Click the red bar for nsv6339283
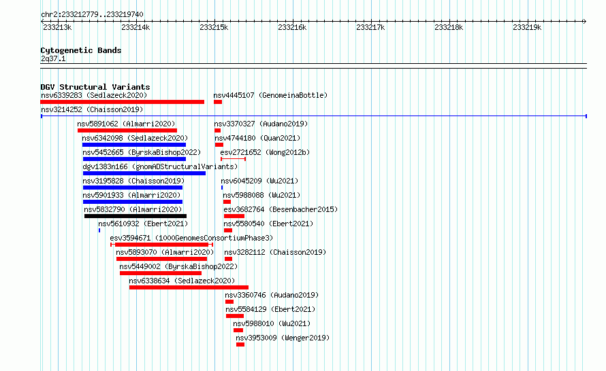 tap(122, 102)
